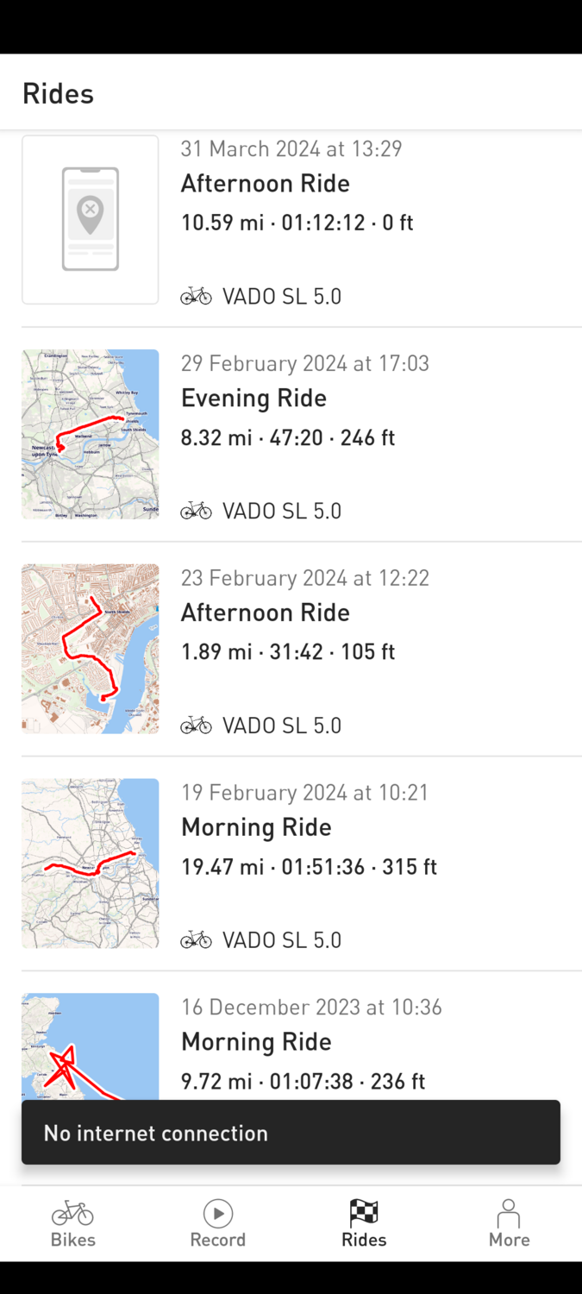Image resolution: width=582 pixels, height=1294 pixels.
Task: Click bike icon on 19 February ride
Action: (197, 940)
